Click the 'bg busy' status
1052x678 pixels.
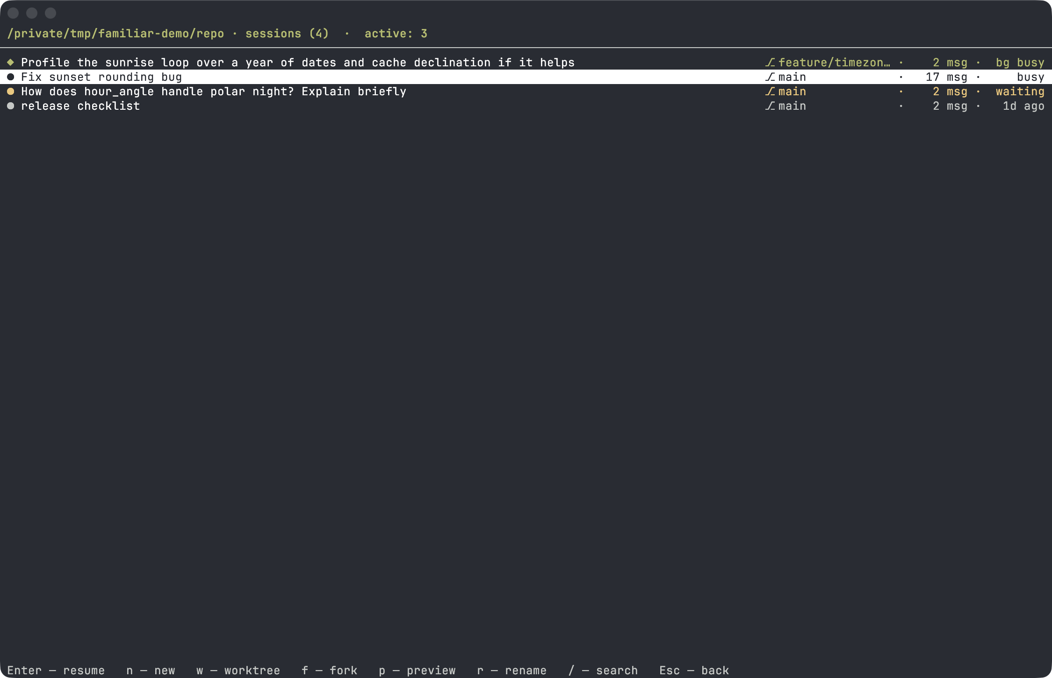1020,63
